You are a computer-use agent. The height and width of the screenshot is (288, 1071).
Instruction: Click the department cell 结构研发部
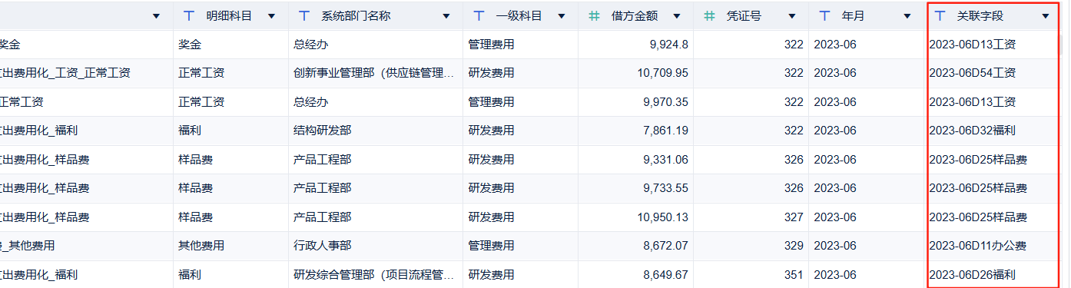pos(322,131)
